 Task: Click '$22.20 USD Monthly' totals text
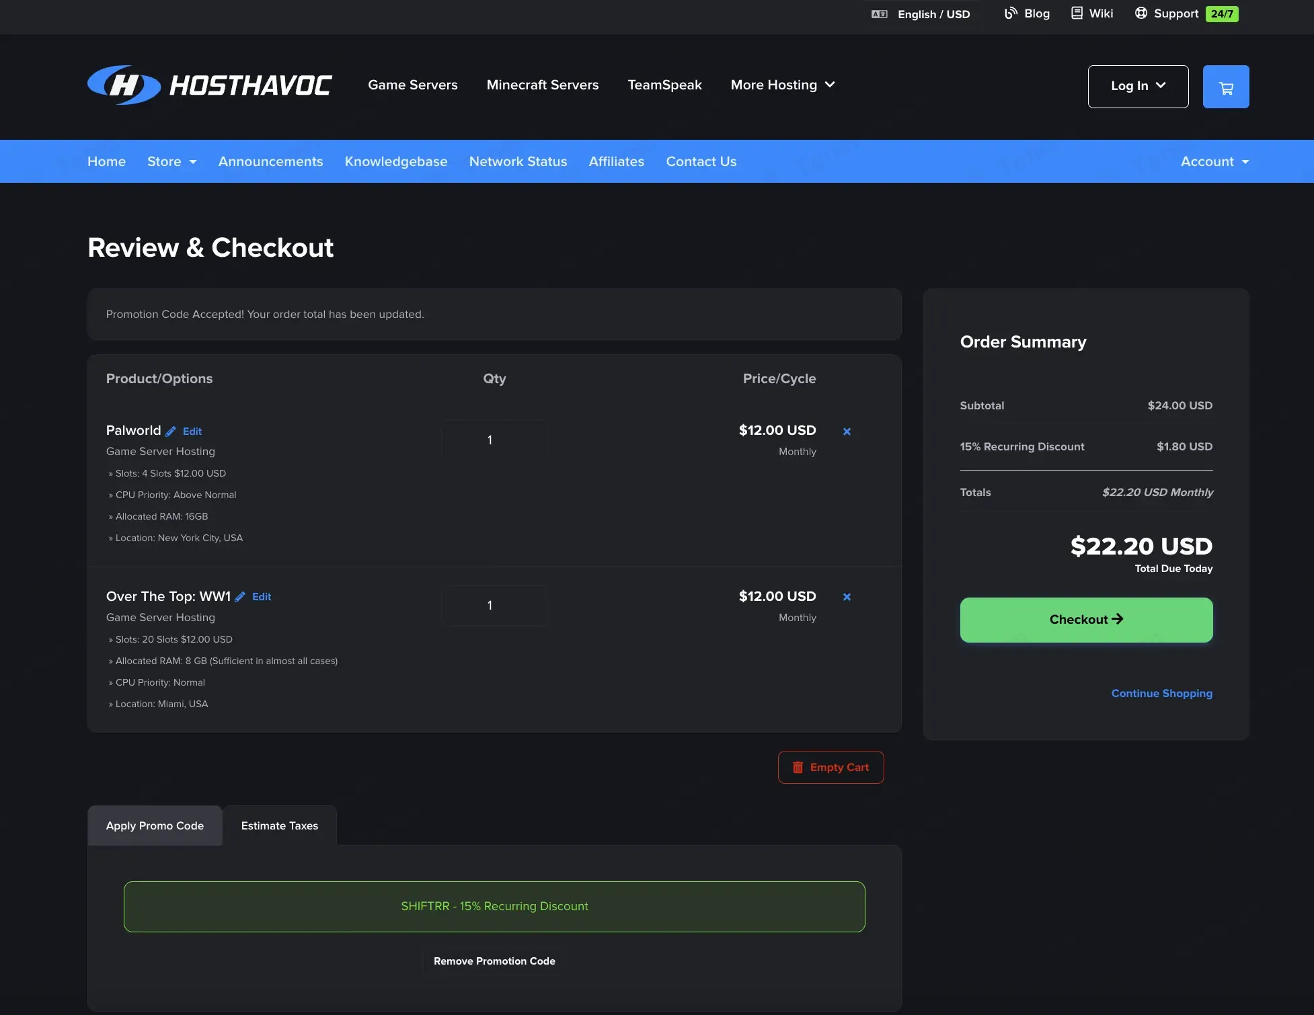click(1158, 493)
